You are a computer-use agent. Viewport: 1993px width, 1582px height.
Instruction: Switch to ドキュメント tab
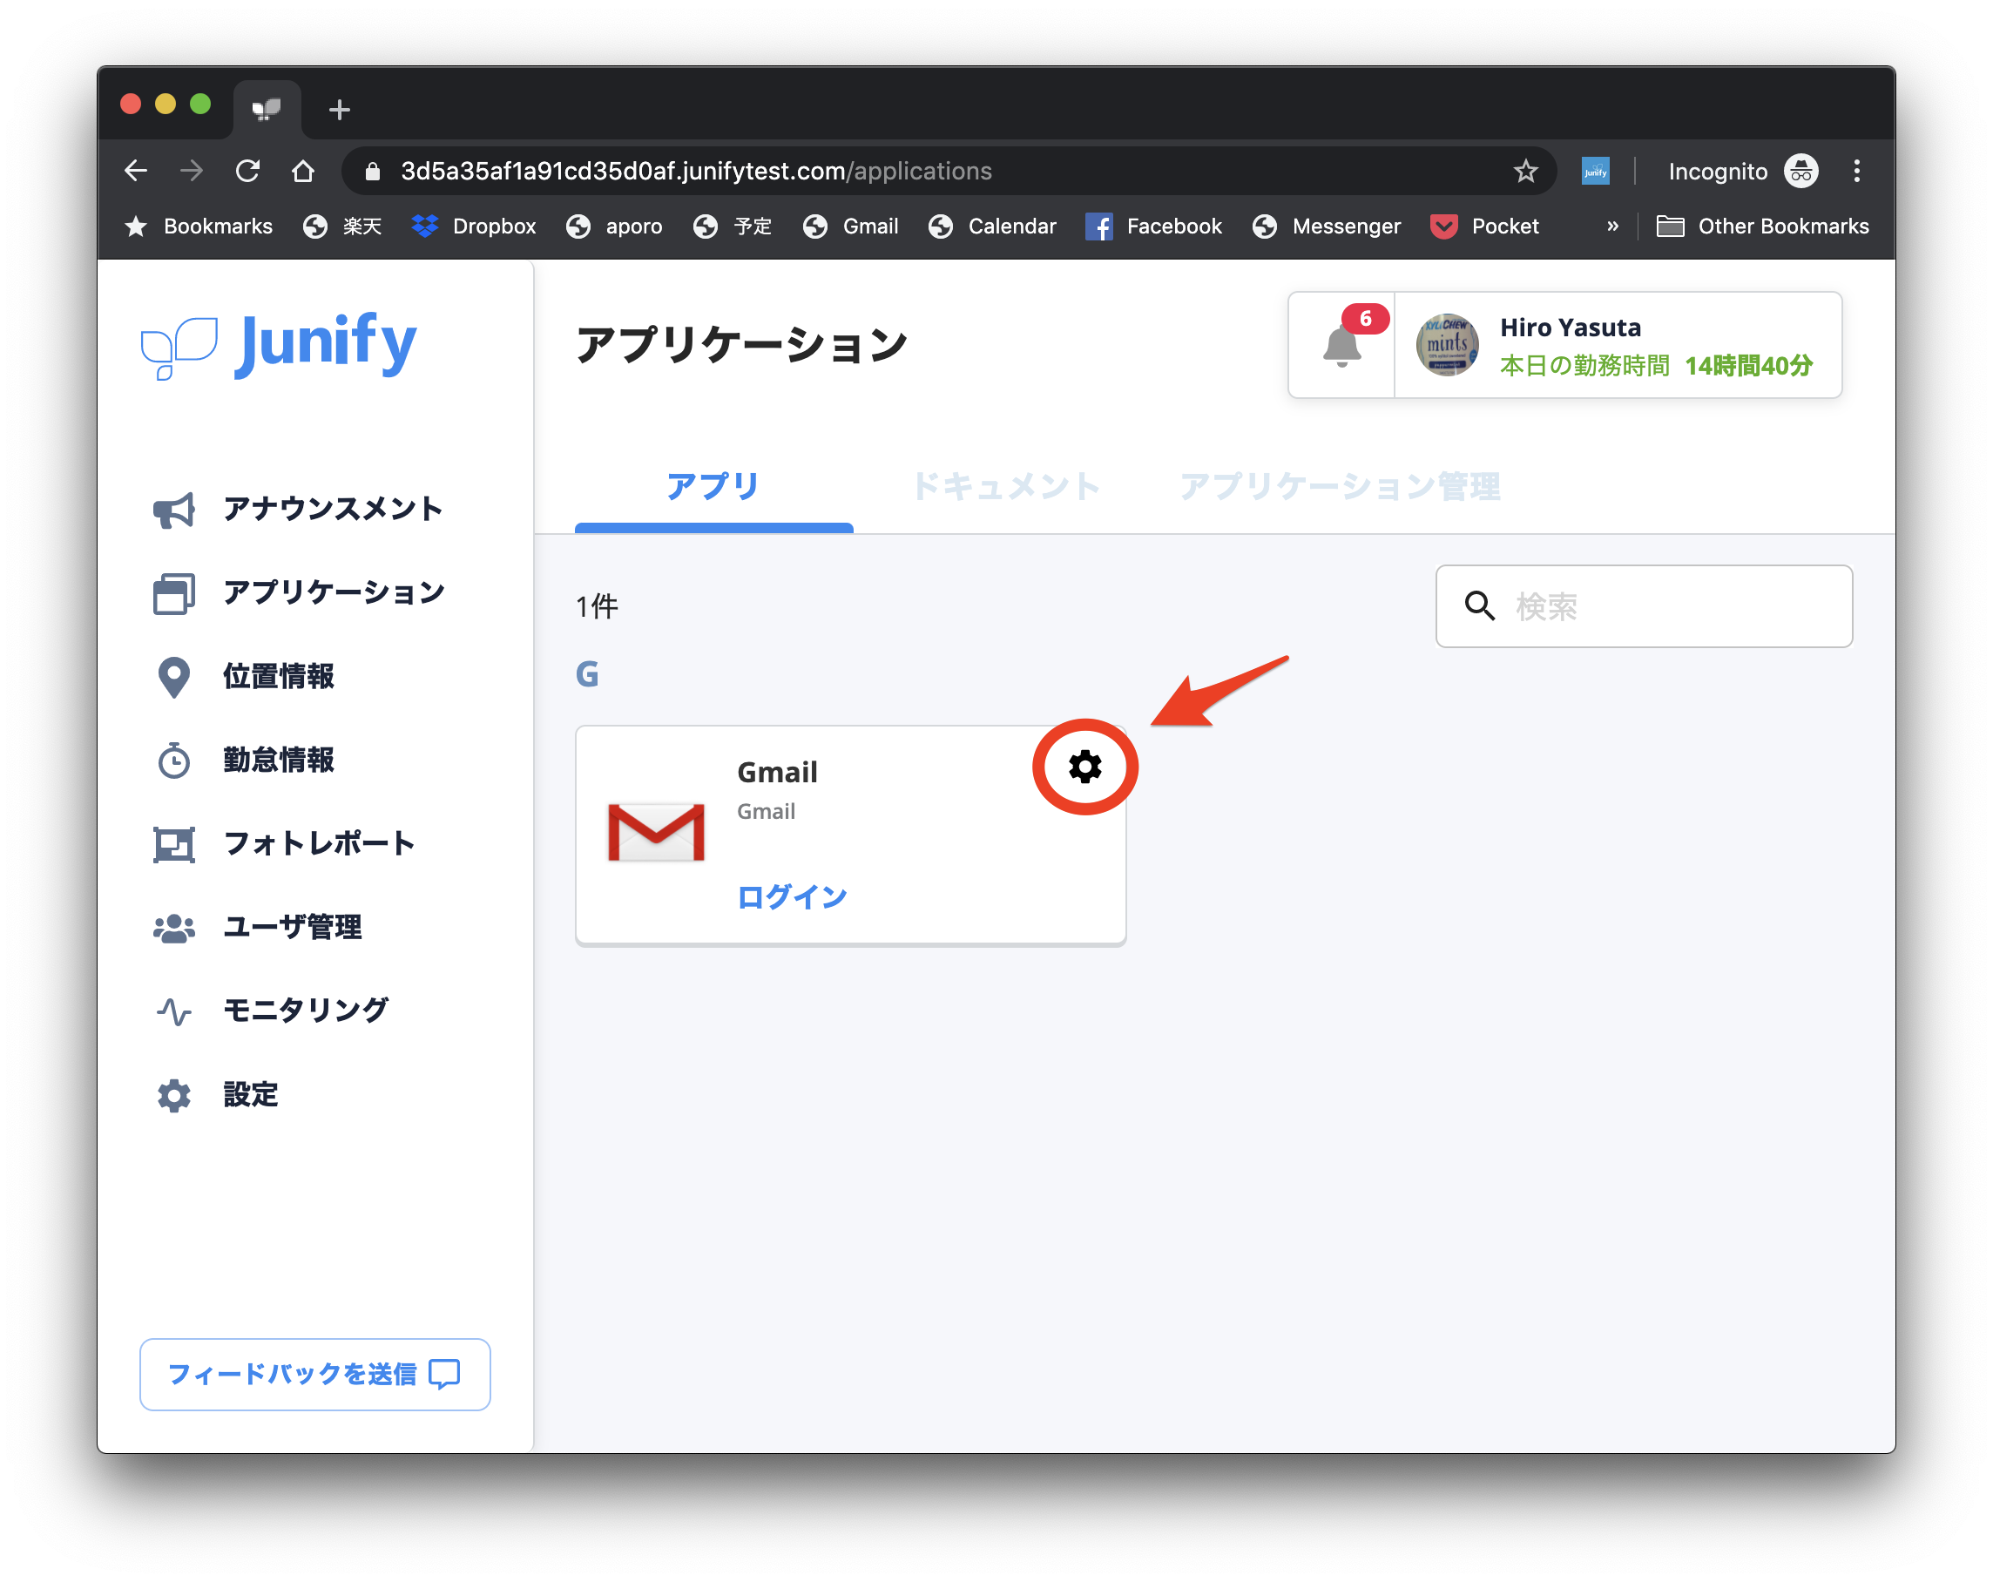pos(1006,486)
